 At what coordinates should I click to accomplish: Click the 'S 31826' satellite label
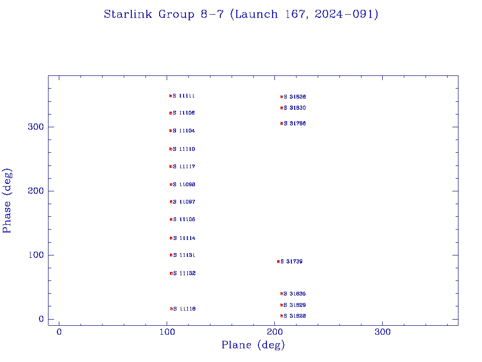(295, 97)
